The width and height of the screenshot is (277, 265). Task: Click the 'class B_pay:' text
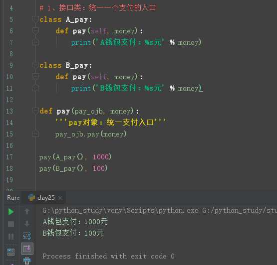tap(66, 65)
